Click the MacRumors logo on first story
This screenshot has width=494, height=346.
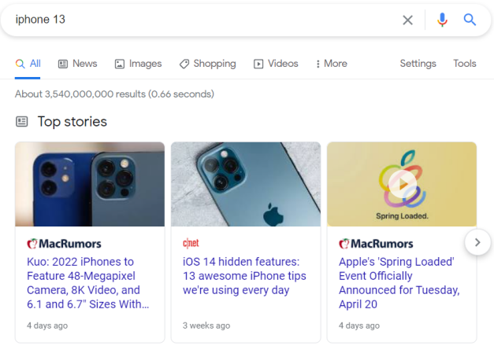point(64,244)
